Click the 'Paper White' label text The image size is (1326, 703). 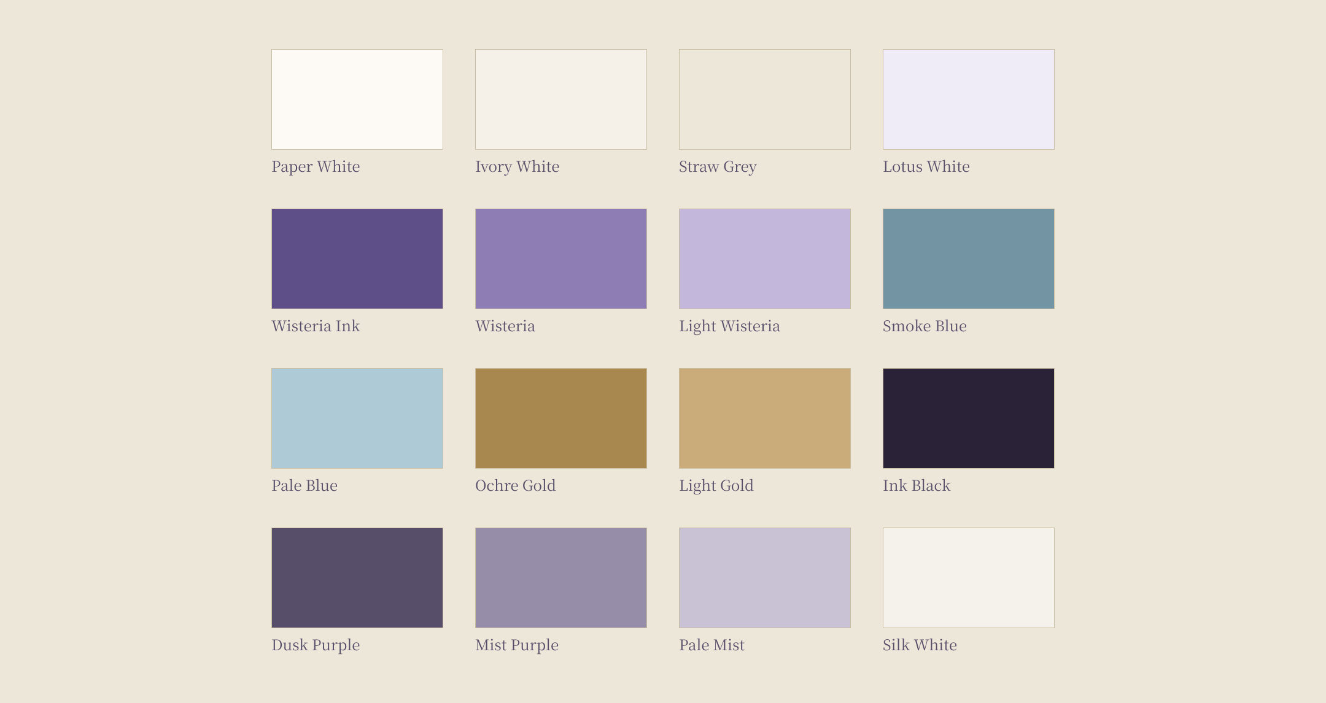[x=316, y=167]
